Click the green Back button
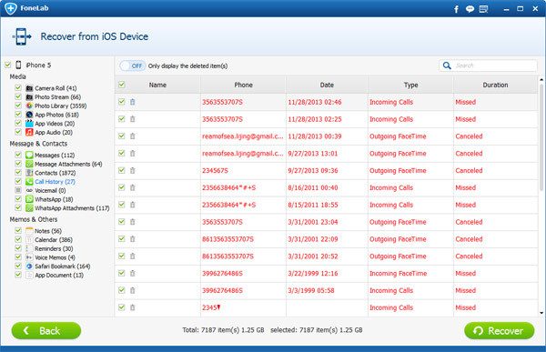The height and width of the screenshot is (352, 546). (46, 330)
